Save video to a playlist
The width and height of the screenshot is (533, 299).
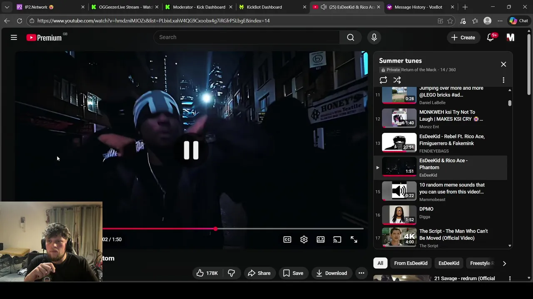coord(293,273)
